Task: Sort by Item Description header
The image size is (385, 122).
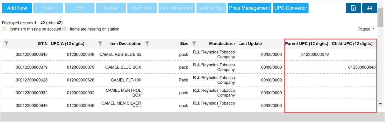Action: (x=125, y=44)
